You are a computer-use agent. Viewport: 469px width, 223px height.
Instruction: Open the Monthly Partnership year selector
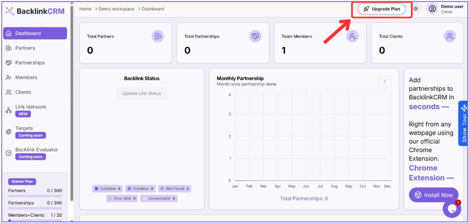point(385,81)
